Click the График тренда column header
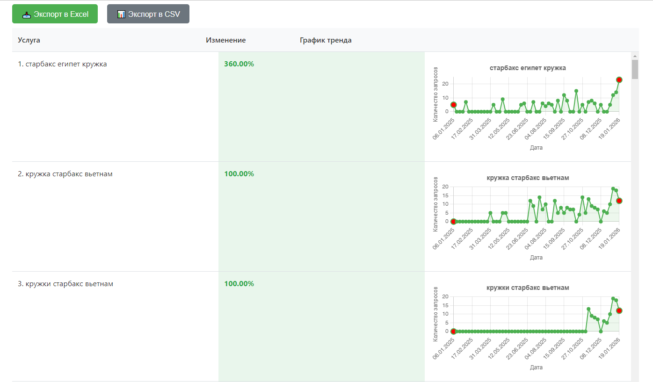 (x=326, y=40)
